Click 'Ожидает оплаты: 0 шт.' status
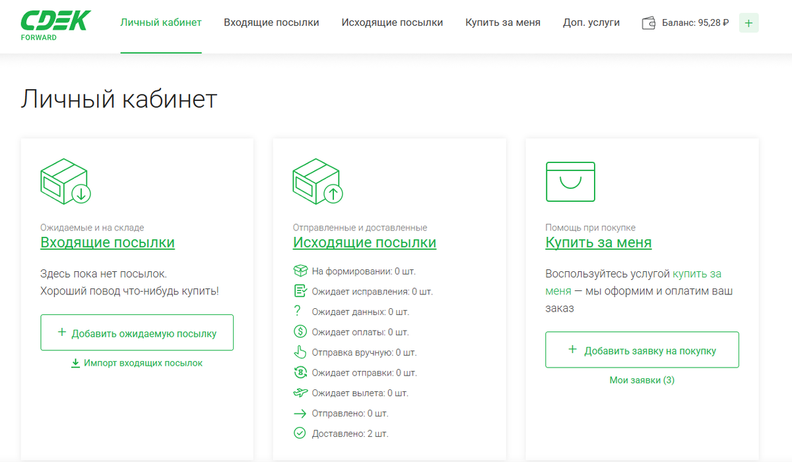 [360, 332]
